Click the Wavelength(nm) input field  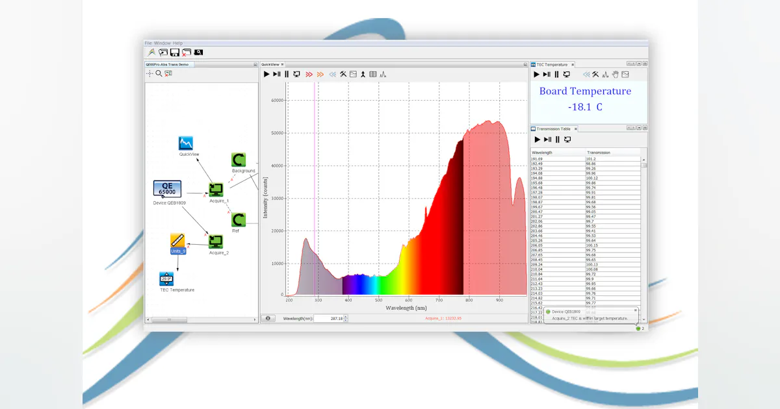(x=328, y=318)
